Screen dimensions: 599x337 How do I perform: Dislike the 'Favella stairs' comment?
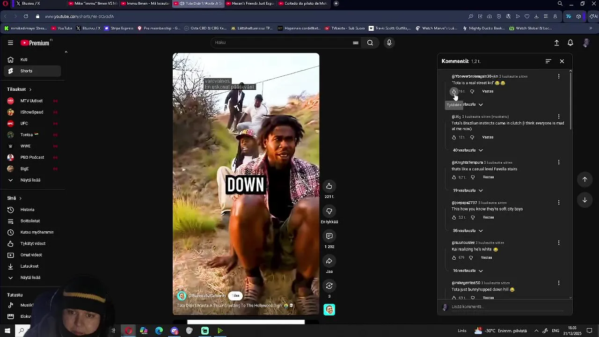473,177
